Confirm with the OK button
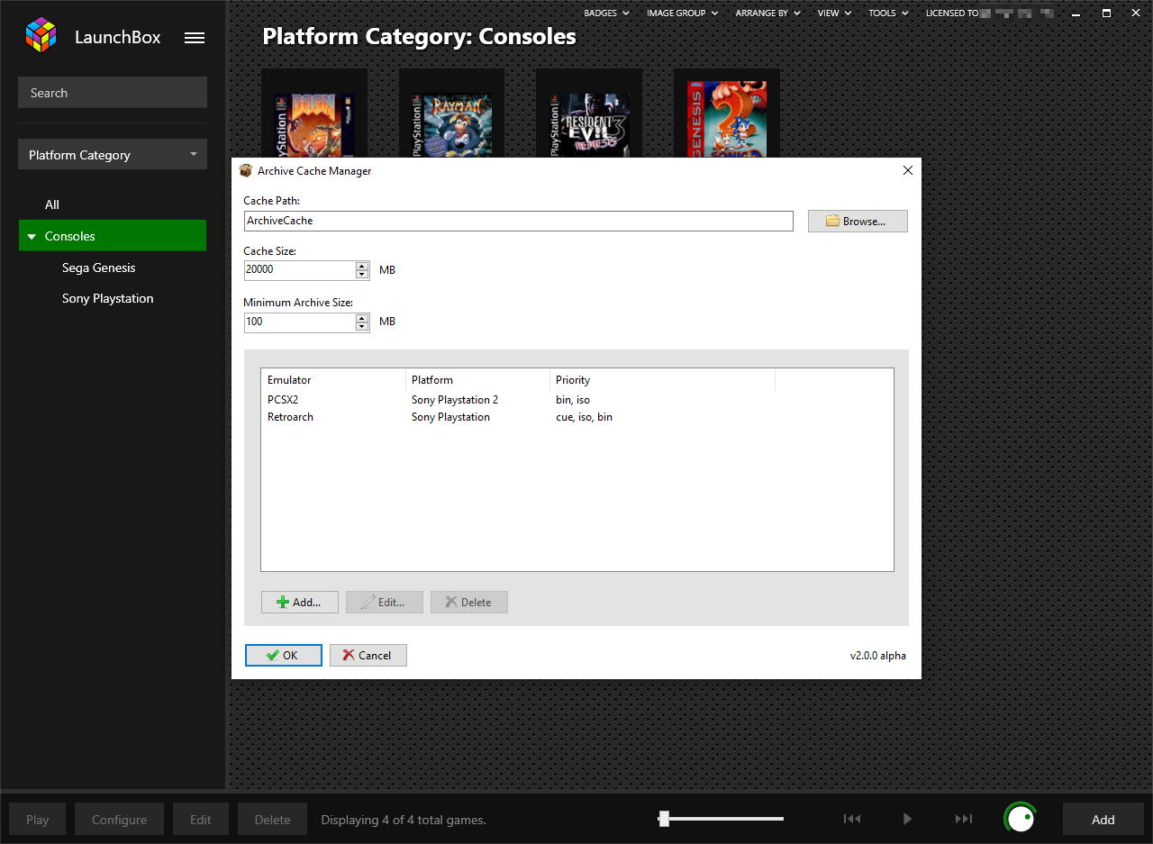The width and height of the screenshot is (1153, 844). click(284, 655)
